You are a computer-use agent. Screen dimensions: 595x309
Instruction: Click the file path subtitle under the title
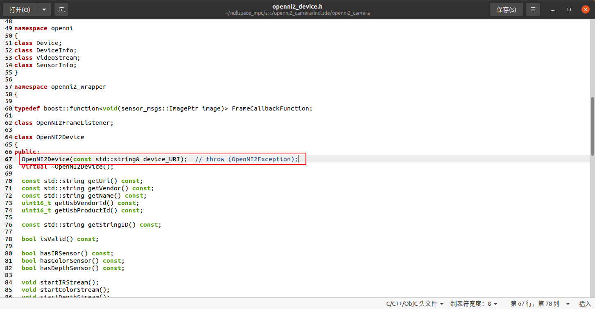pyautogui.click(x=297, y=13)
